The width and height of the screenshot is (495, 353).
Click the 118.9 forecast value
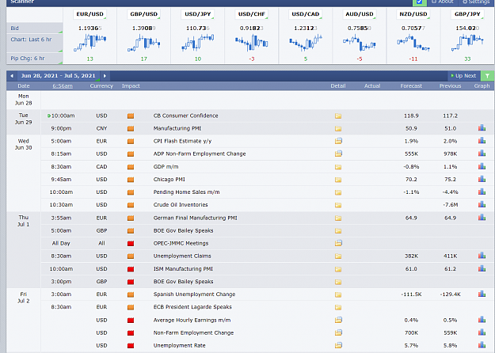[411, 116]
